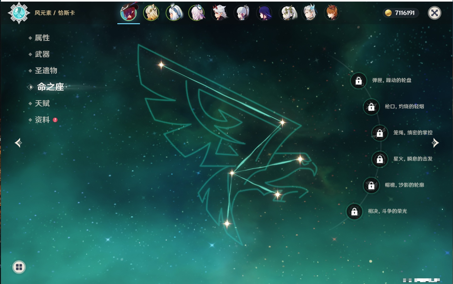Click the red alert badge beside 资料
This screenshot has width=453, height=284.
(55, 120)
